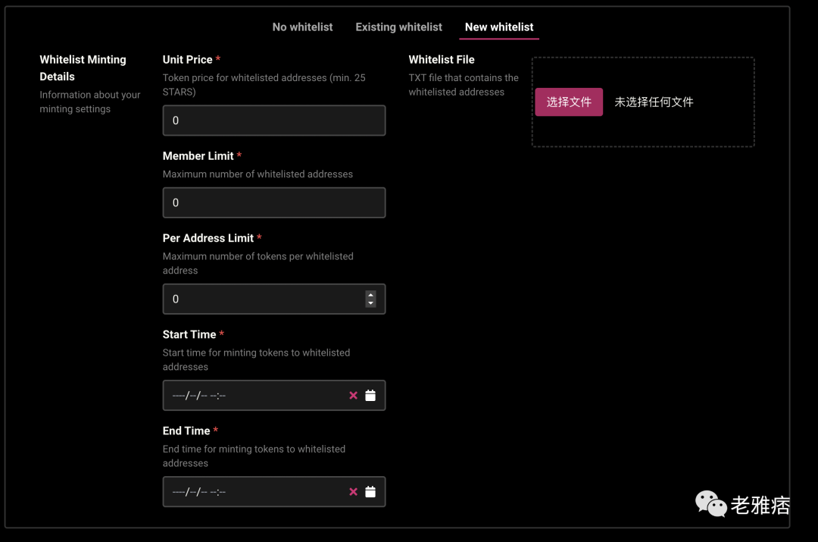Open the Existing whitelist tab
This screenshot has width=818, height=542.
[398, 27]
